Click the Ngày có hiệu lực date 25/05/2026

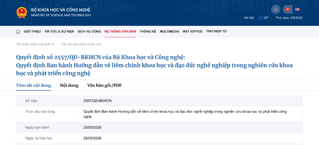(x=93, y=138)
